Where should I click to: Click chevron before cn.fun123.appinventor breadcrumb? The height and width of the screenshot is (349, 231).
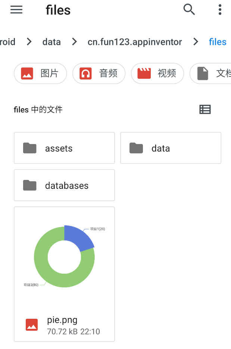click(75, 42)
